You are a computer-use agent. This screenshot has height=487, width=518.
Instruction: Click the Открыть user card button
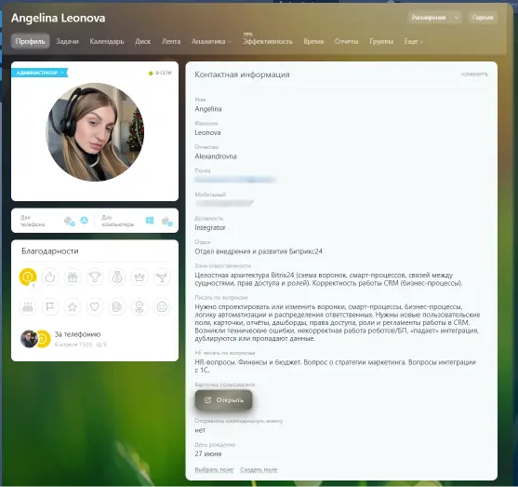pyautogui.click(x=223, y=400)
